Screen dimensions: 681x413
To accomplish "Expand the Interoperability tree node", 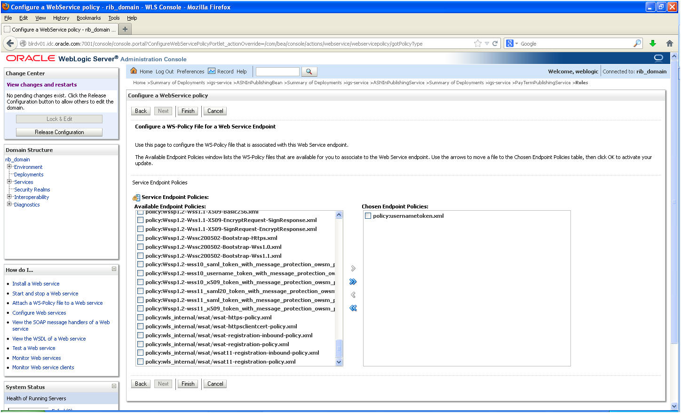I will (9, 197).
